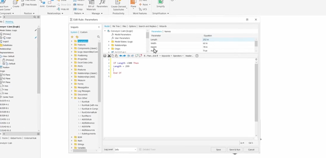This screenshot has height=158, width=326.
Task: Open the Keywords dropdown in the editor toolbar
Action: coord(166,56)
